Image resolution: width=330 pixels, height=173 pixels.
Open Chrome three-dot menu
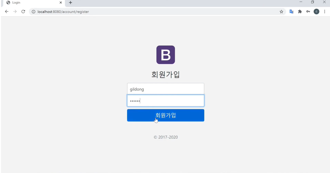pyautogui.click(x=325, y=12)
